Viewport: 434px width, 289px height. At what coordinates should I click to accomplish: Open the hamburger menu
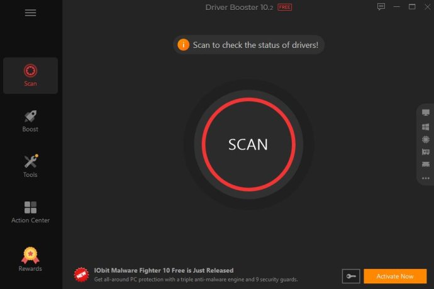tap(30, 13)
